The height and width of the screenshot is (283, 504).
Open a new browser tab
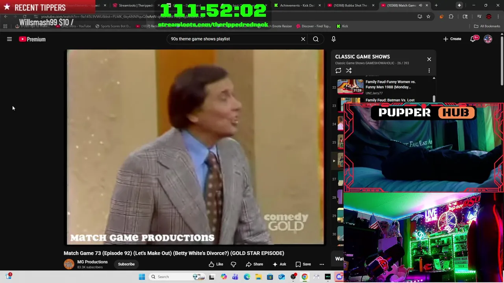click(436, 6)
